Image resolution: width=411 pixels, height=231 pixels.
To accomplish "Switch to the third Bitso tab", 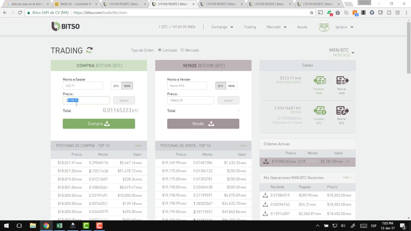I will pyautogui.click(x=221, y=4).
